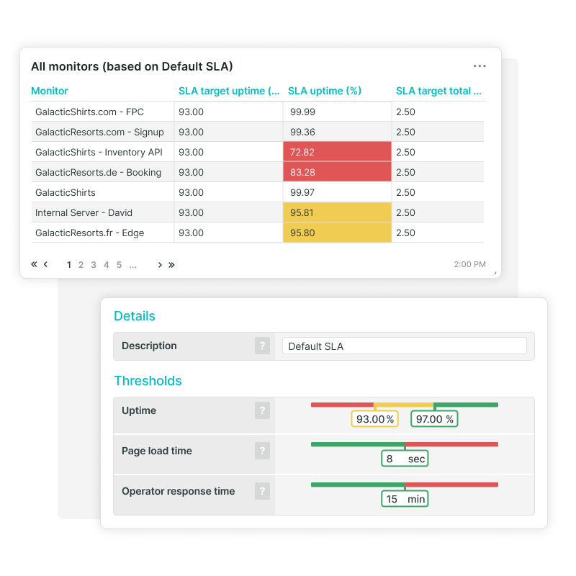Click the Uptime threshold label

pyautogui.click(x=139, y=410)
